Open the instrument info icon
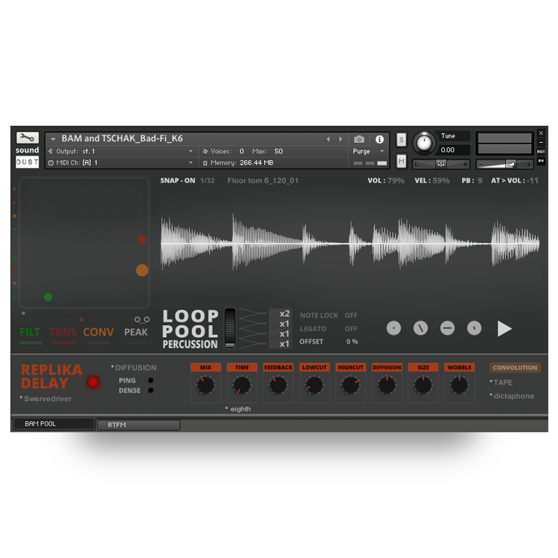558x558 pixels. [379, 139]
